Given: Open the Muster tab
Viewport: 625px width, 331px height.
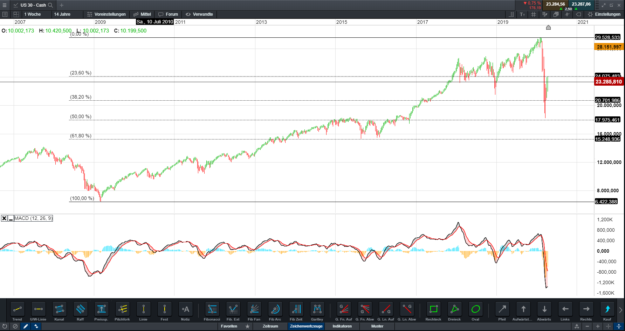Looking at the screenshot, I should point(377,326).
